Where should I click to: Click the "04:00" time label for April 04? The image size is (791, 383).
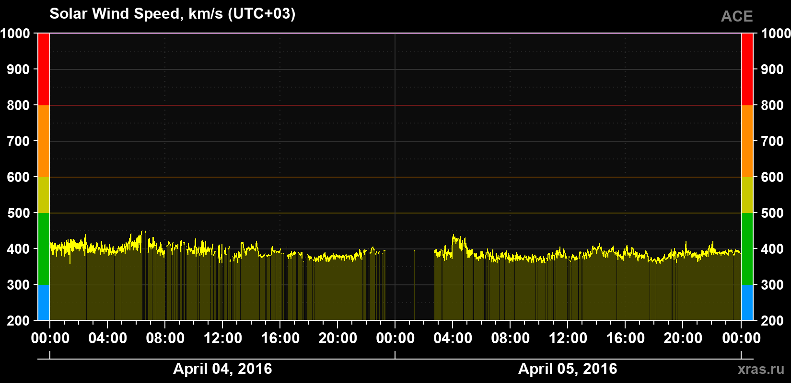[108, 338]
